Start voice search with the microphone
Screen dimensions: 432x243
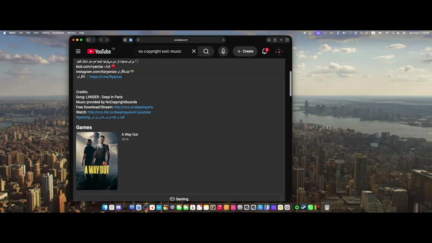tap(223, 51)
